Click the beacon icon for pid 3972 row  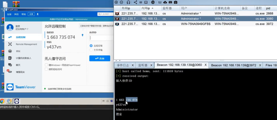[x=117, y=24]
